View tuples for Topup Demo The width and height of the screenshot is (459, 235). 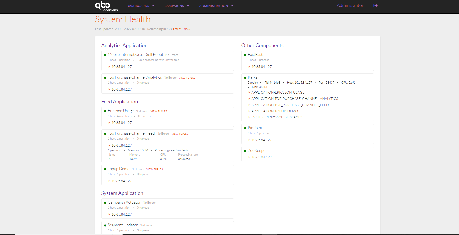[x=154, y=169]
